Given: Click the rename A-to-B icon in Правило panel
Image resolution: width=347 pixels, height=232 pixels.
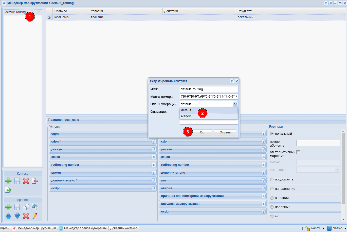Looking at the screenshot, I should coord(35,207).
